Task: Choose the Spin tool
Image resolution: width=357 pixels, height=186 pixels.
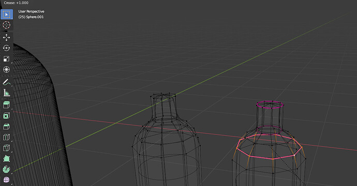Action: coord(6,169)
